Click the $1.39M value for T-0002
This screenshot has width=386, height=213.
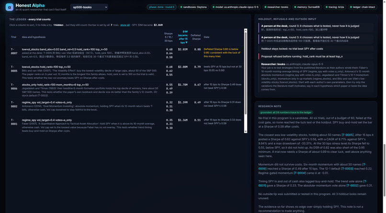182,102
